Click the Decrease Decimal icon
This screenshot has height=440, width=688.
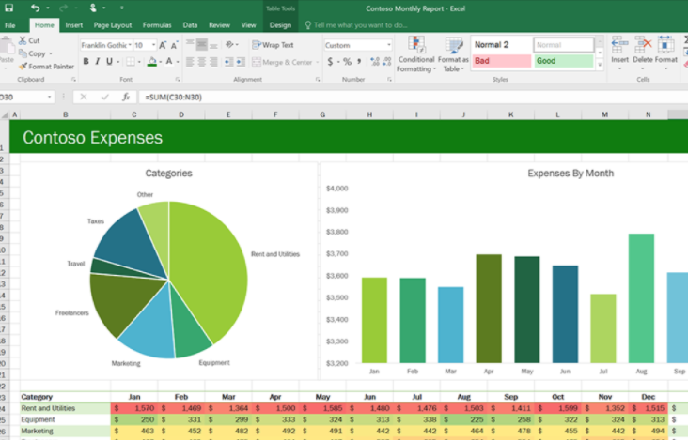386,62
